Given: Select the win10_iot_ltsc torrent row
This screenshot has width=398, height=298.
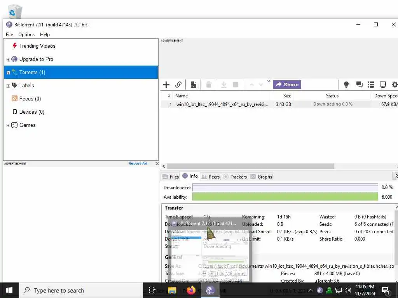Looking at the screenshot, I should click(x=279, y=104).
